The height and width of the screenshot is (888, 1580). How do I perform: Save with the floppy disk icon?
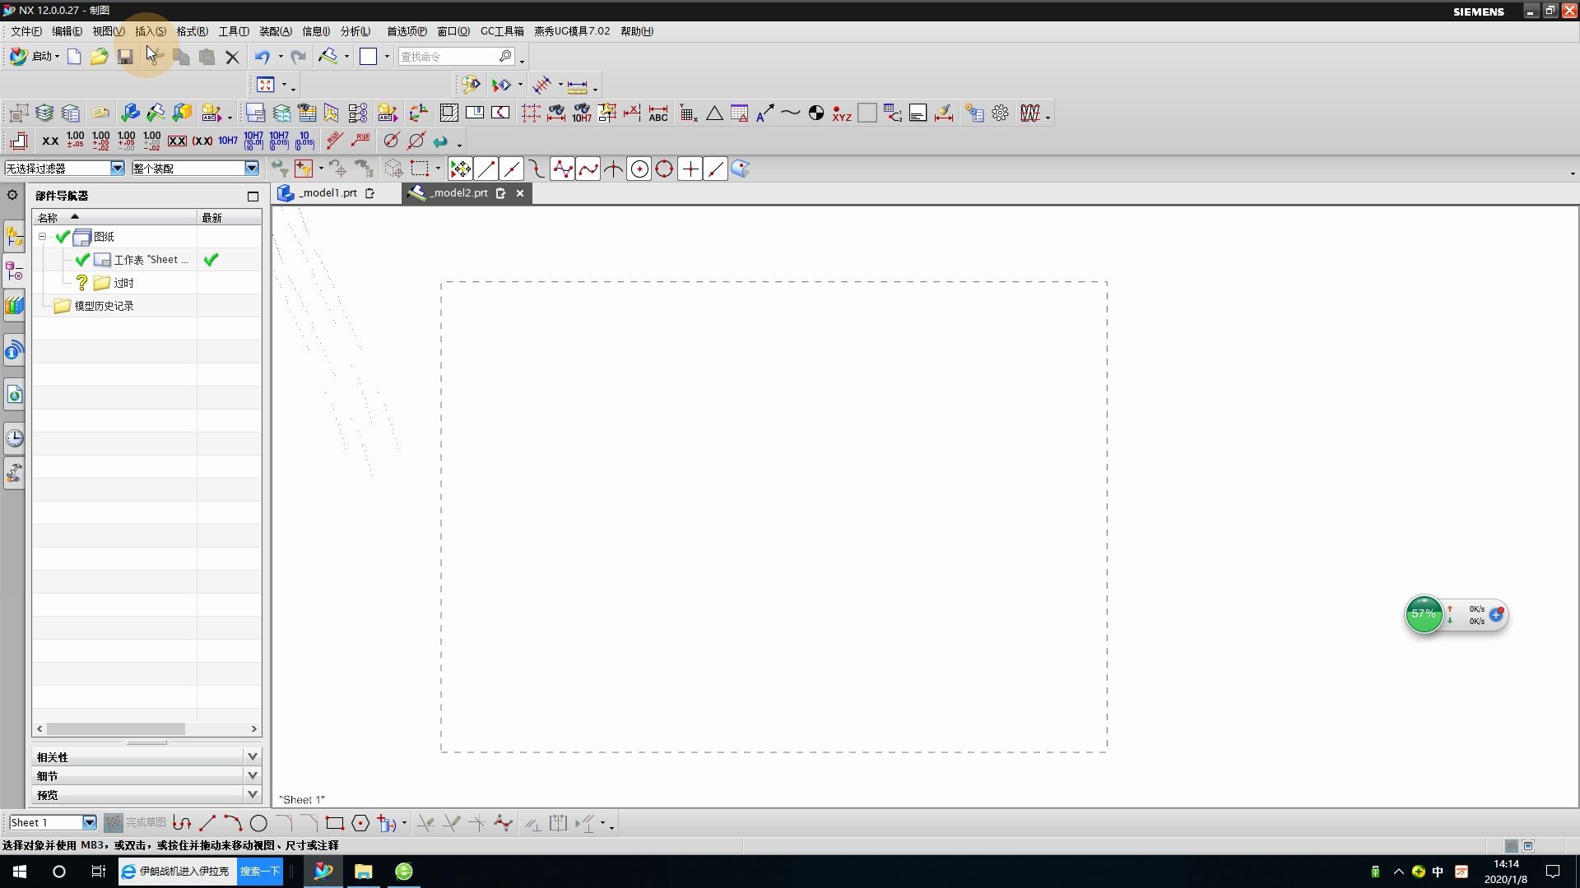pos(125,57)
